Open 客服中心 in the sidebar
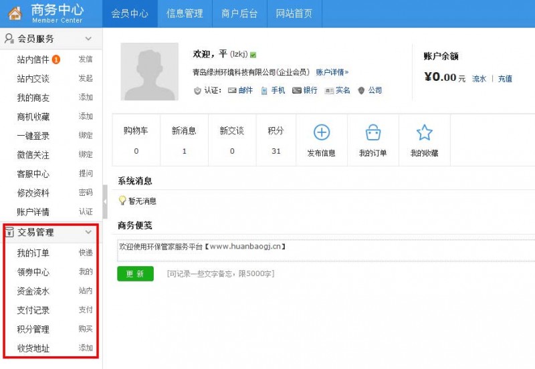Screen dimensions: 535x369 pyautogui.click(x=33, y=174)
